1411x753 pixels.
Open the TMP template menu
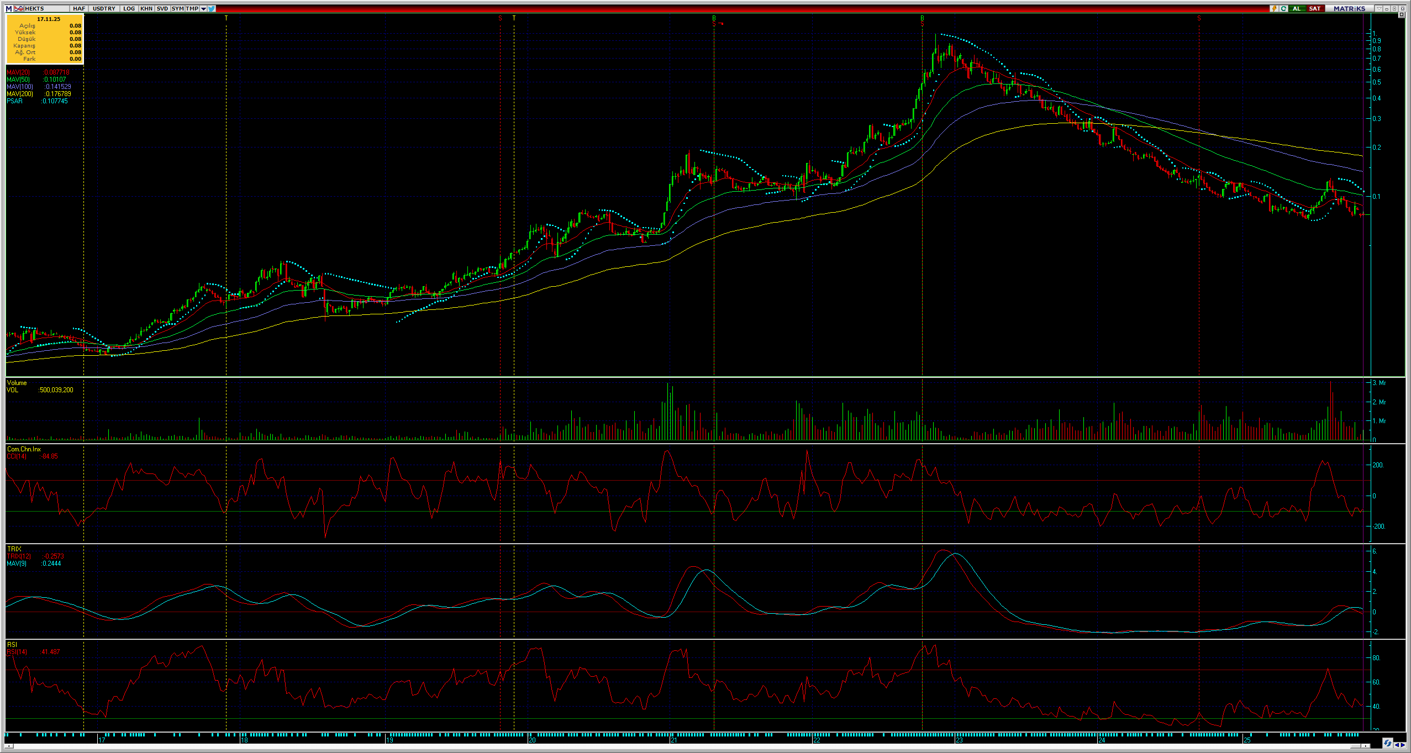[x=192, y=8]
